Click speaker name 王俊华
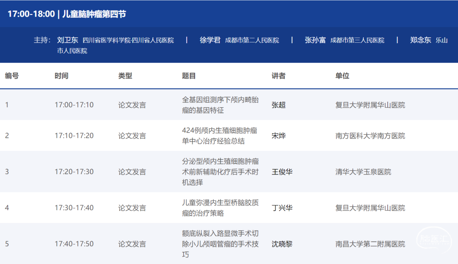 coord(282,172)
